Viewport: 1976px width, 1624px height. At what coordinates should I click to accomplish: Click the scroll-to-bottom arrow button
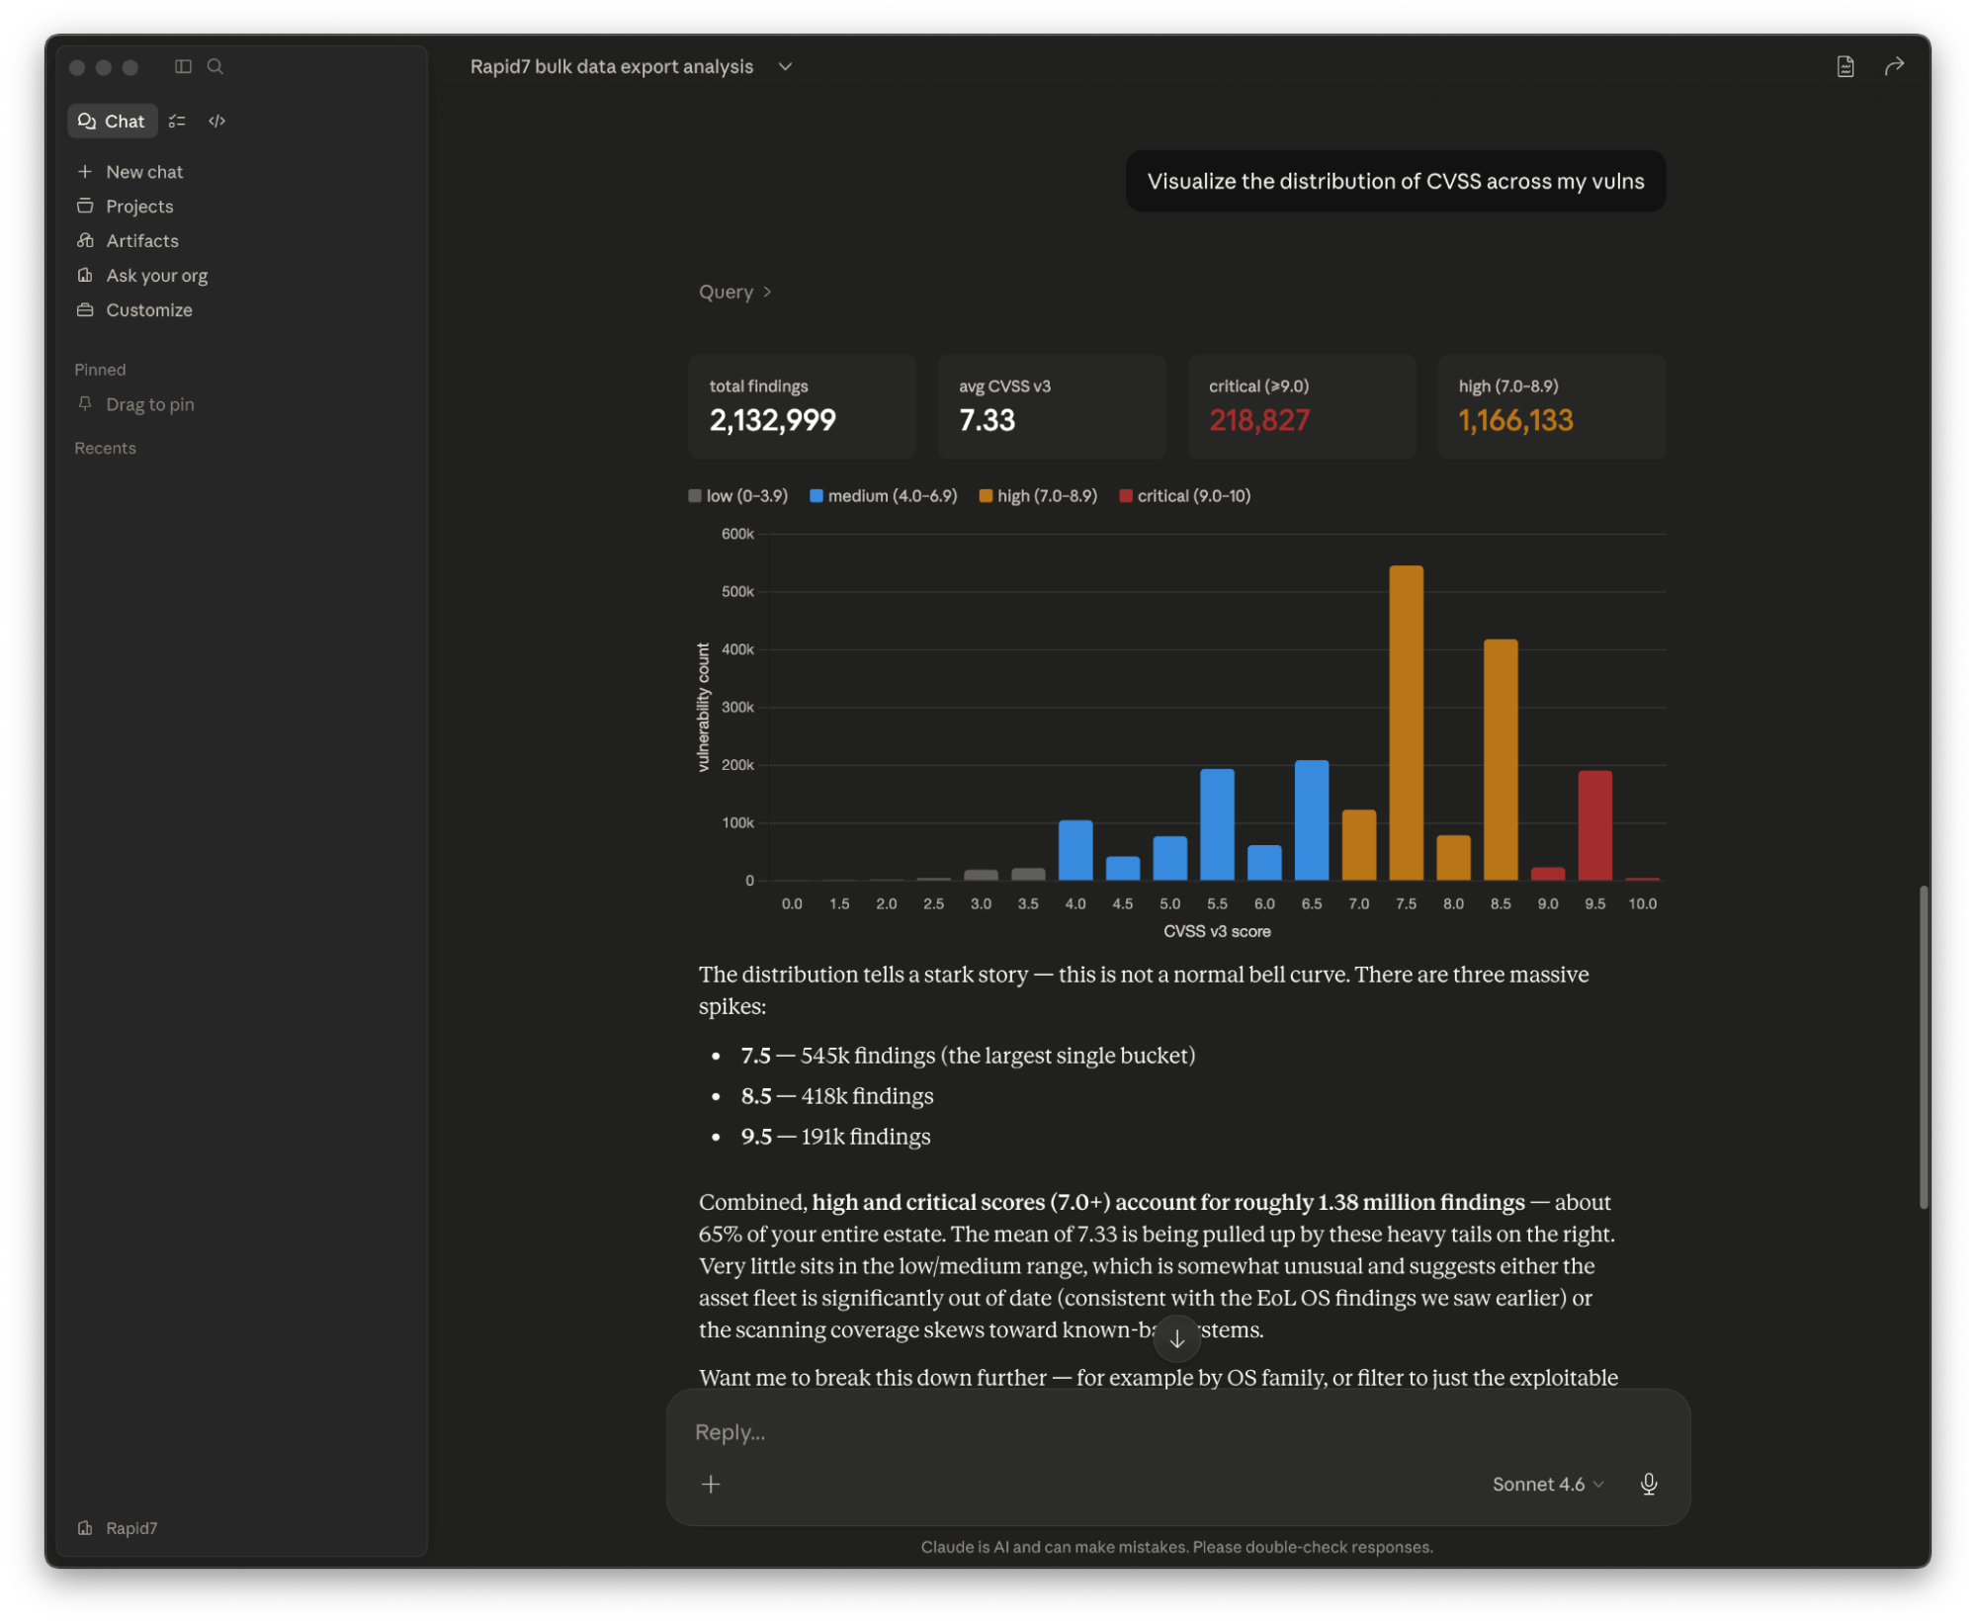point(1176,1339)
